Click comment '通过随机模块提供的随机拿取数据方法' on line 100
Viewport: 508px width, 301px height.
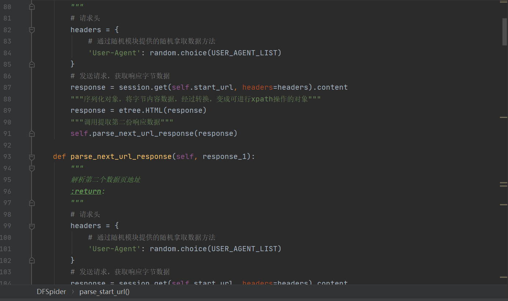pos(156,237)
